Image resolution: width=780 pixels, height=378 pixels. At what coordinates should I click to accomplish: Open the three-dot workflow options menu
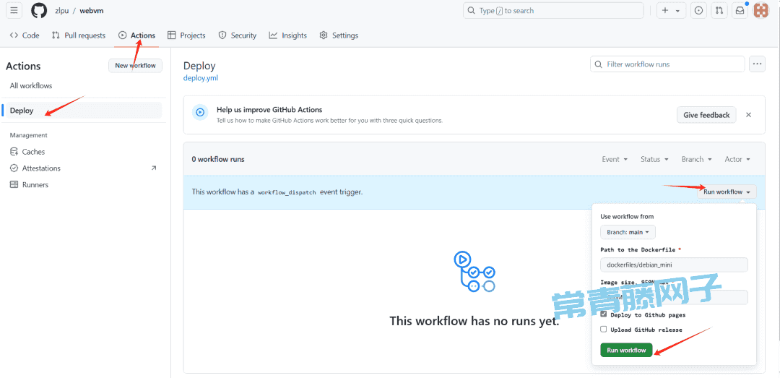click(757, 64)
